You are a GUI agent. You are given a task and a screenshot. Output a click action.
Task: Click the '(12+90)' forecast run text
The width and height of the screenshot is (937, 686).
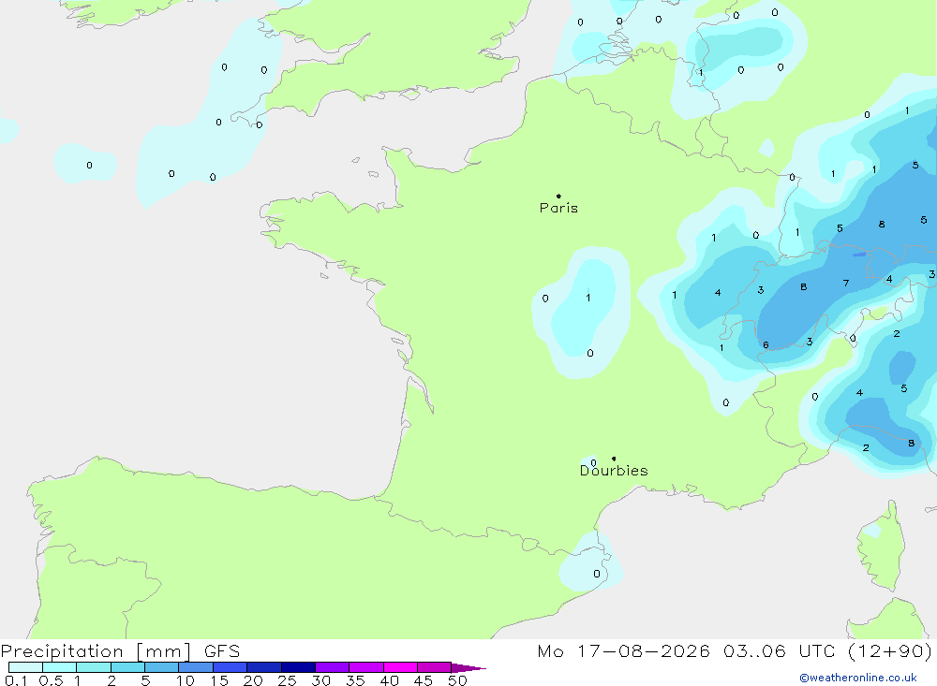pos(890,650)
